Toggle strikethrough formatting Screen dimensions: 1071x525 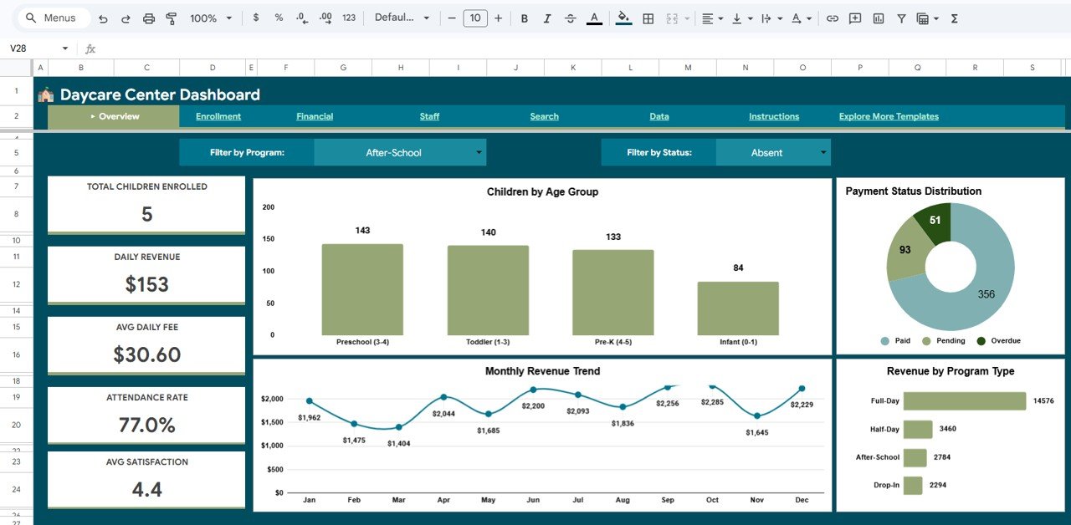coord(571,18)
